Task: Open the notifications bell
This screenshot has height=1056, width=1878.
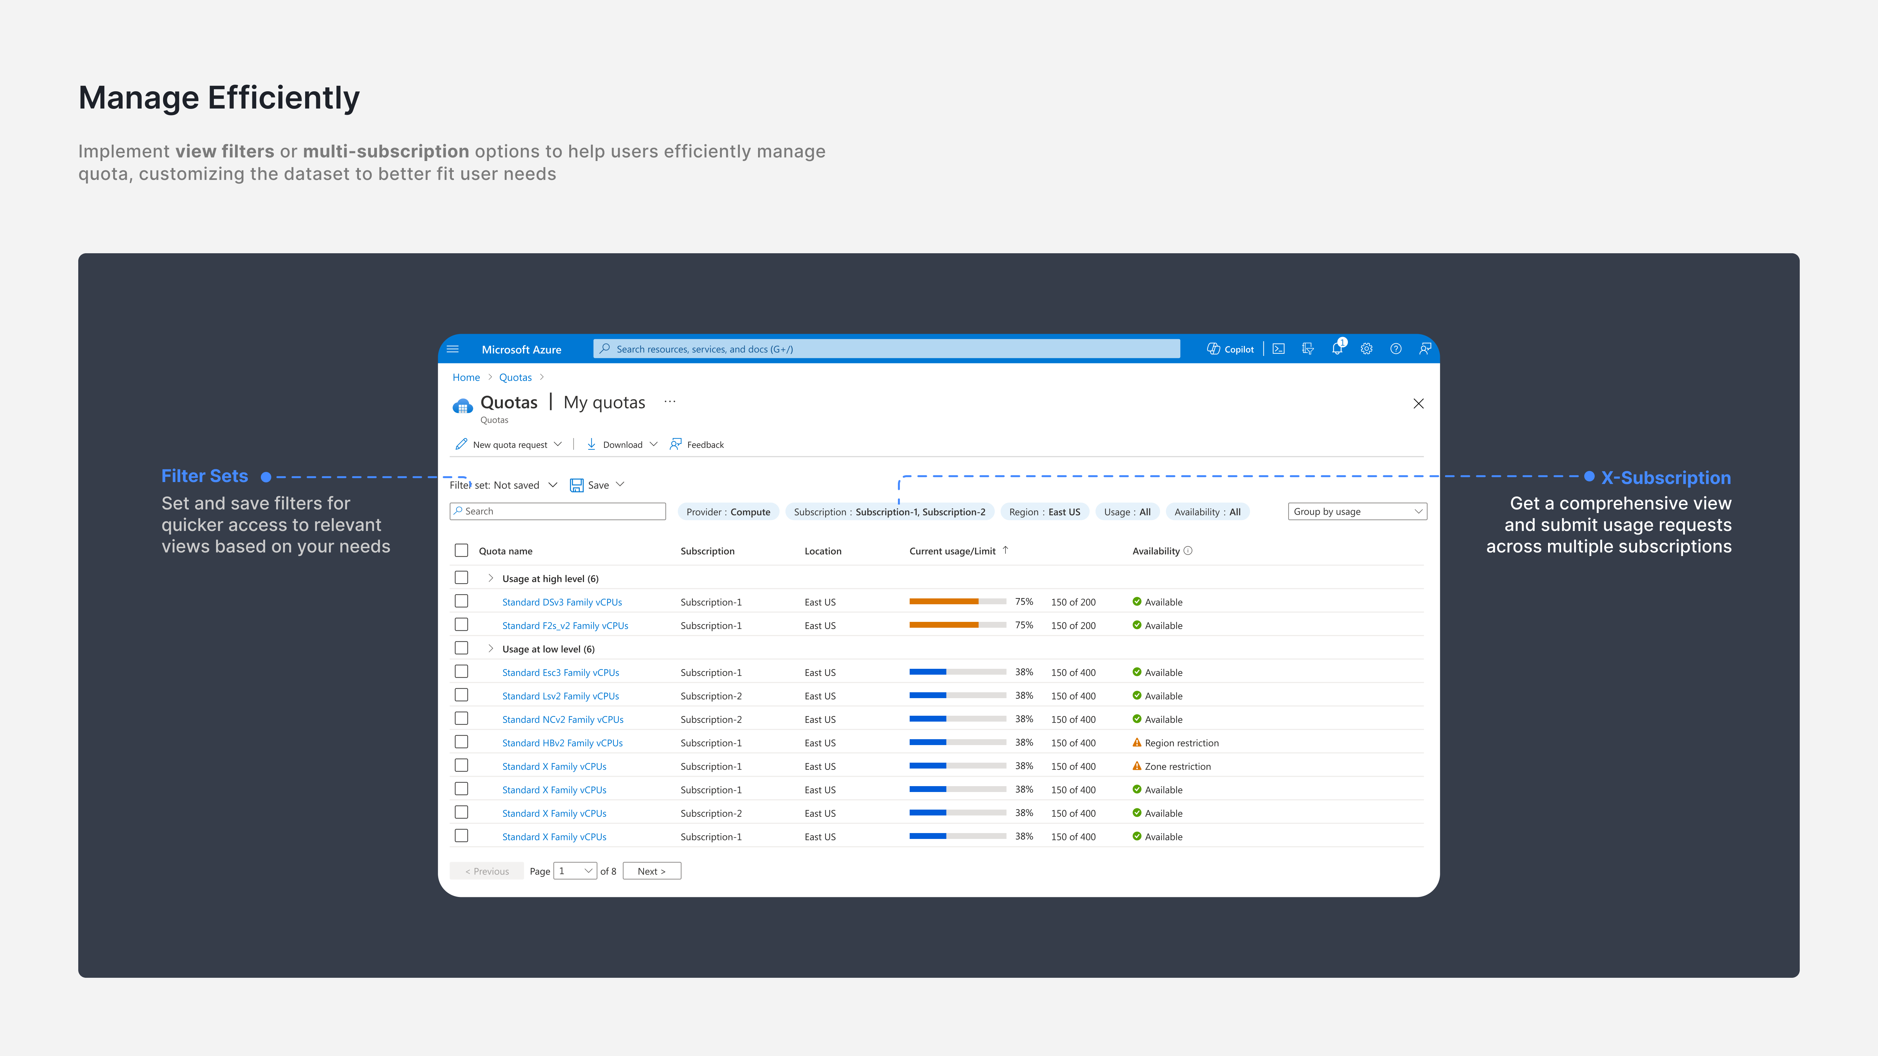Action: (1337, 349)
